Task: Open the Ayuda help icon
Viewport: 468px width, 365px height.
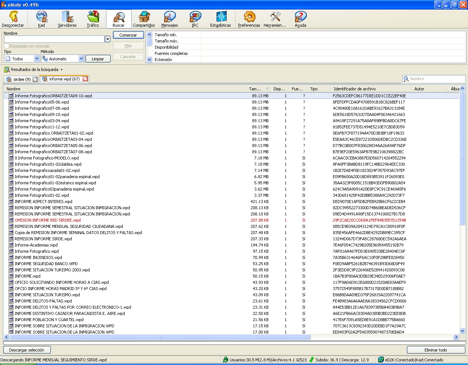Action: pyautogui.click(x=301, y=19)
